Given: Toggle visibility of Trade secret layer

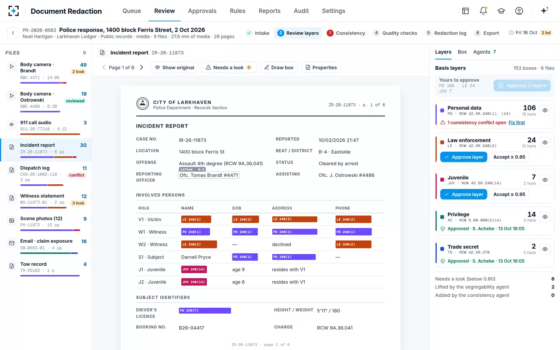Looking at the screenshot, I should (x=545, y=249).
